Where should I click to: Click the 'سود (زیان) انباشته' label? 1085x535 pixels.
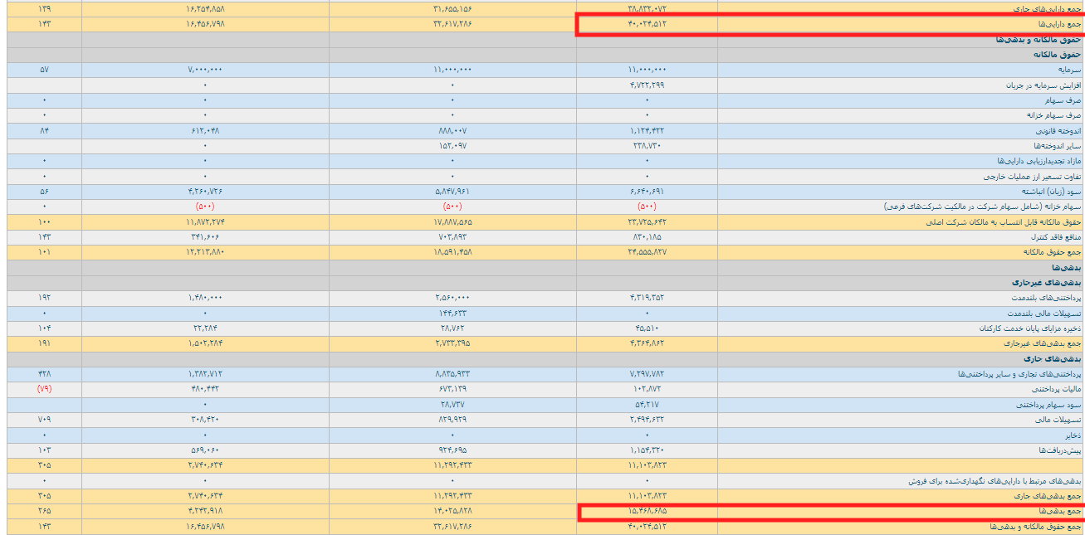coord(1056,191)
